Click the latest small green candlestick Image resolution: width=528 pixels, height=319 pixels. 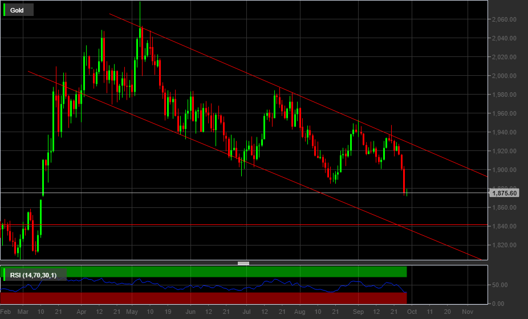tap(407, 192)
